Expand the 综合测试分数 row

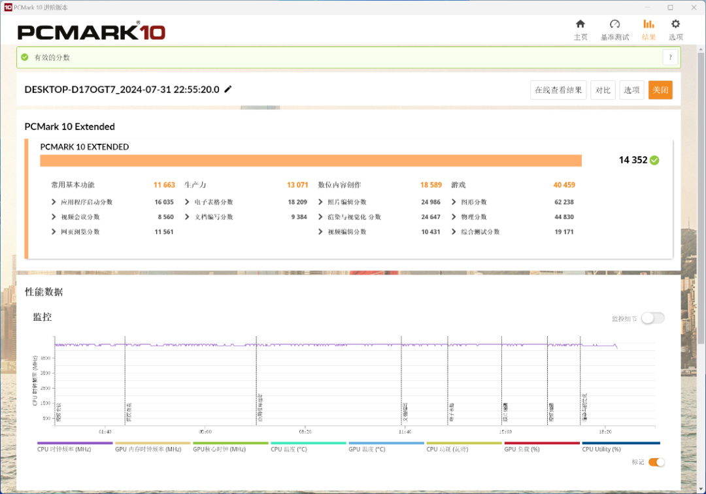454,232
